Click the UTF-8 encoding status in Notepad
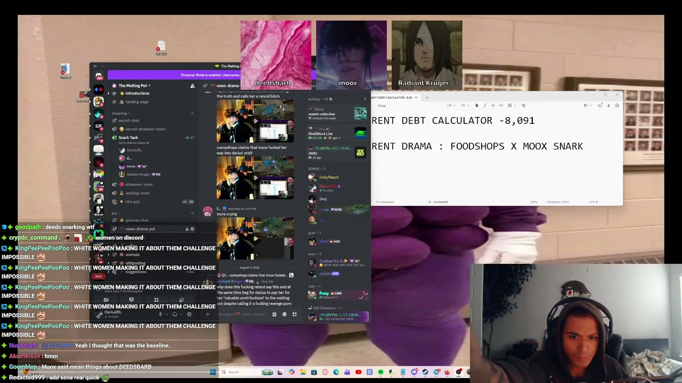This screenshot has width=682, height=383. tap(594, 202)
